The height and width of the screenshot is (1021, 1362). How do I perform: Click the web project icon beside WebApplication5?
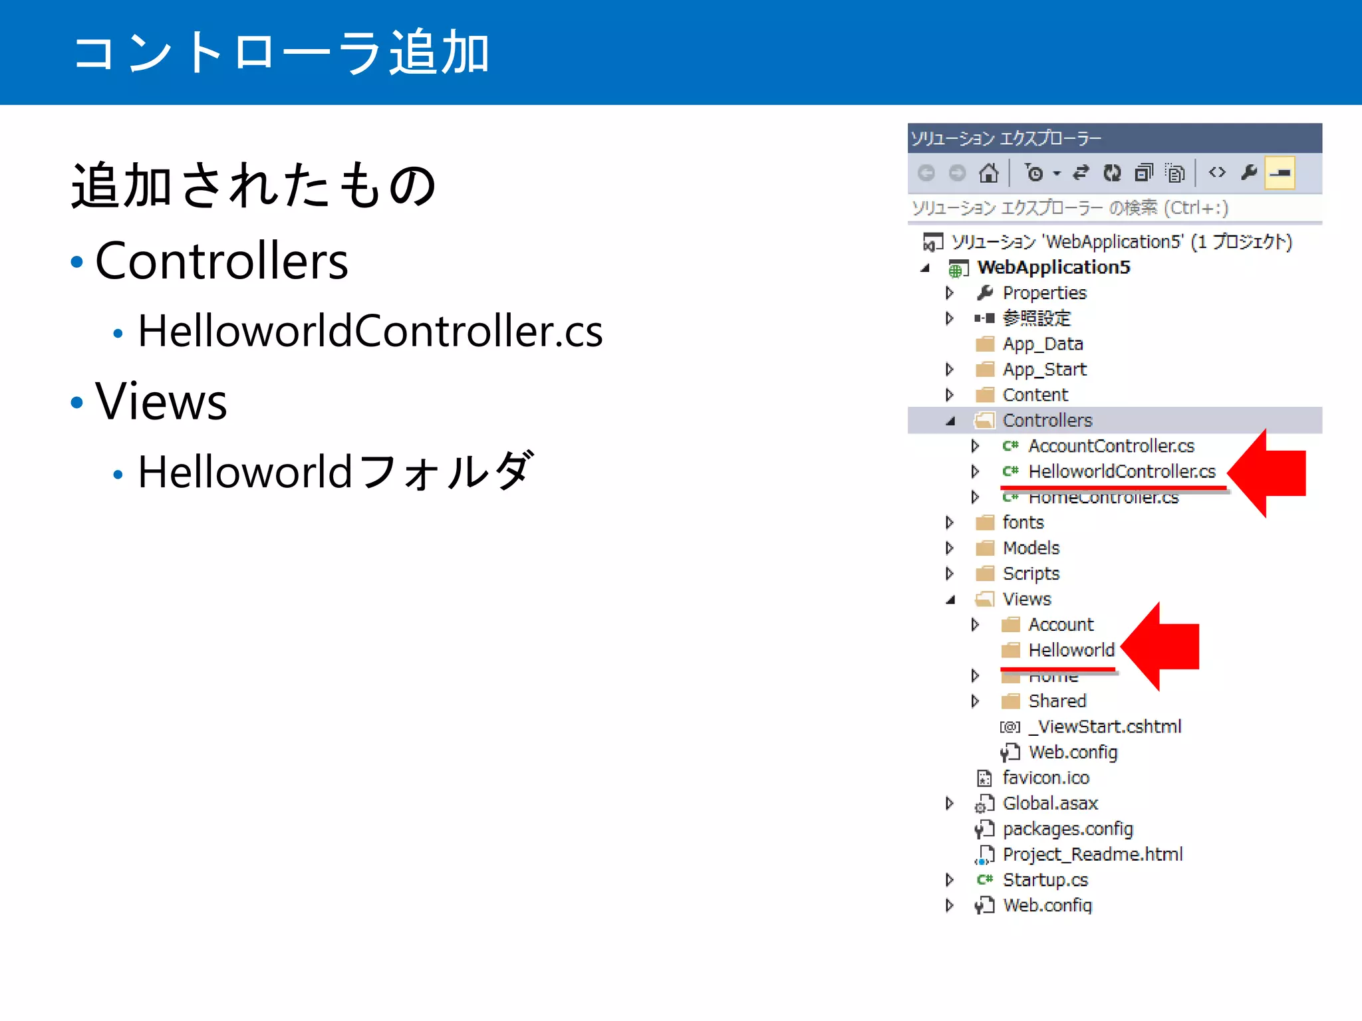(958, 268)
